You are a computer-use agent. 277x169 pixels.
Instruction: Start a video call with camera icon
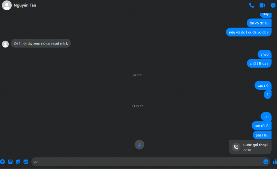coord(262,5)
